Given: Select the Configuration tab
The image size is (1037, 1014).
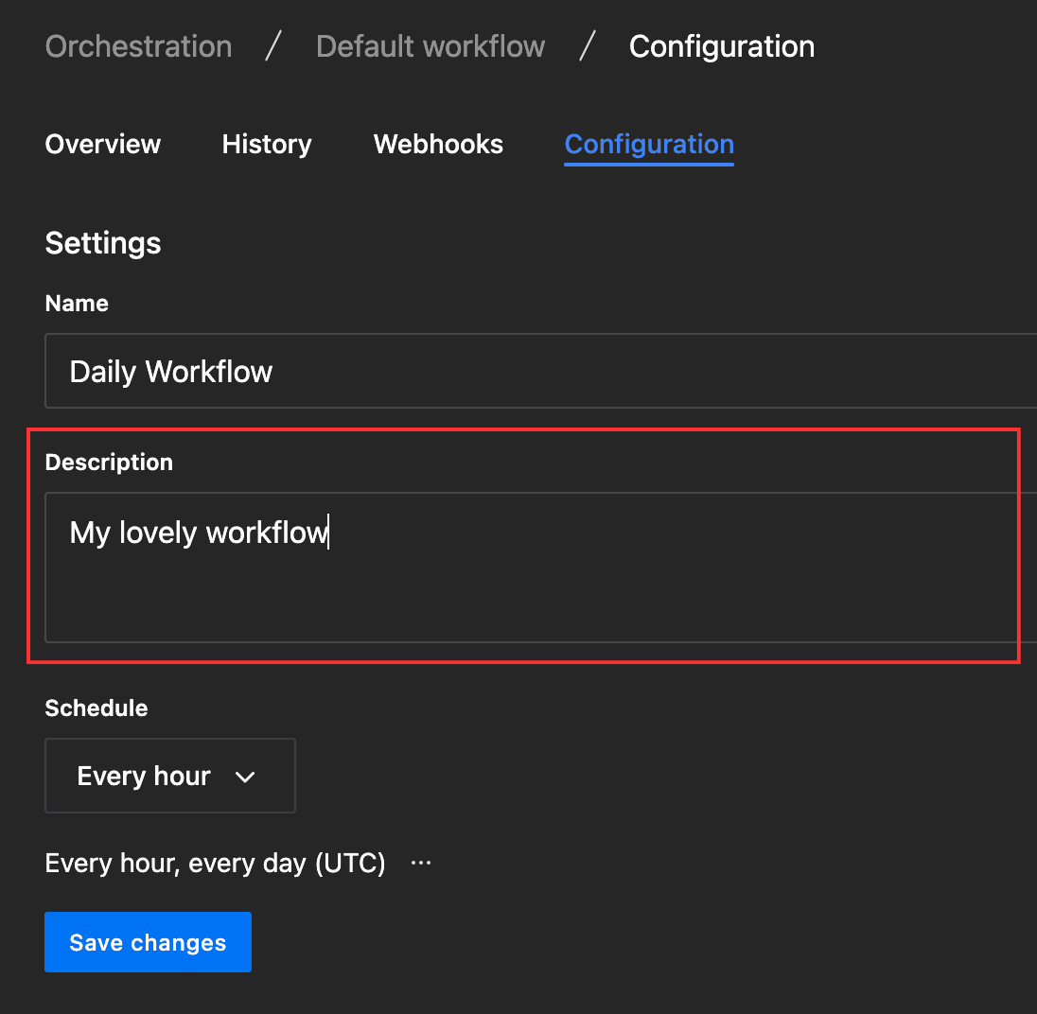Looking at the screenshot, I should click(x=649, y=144).
